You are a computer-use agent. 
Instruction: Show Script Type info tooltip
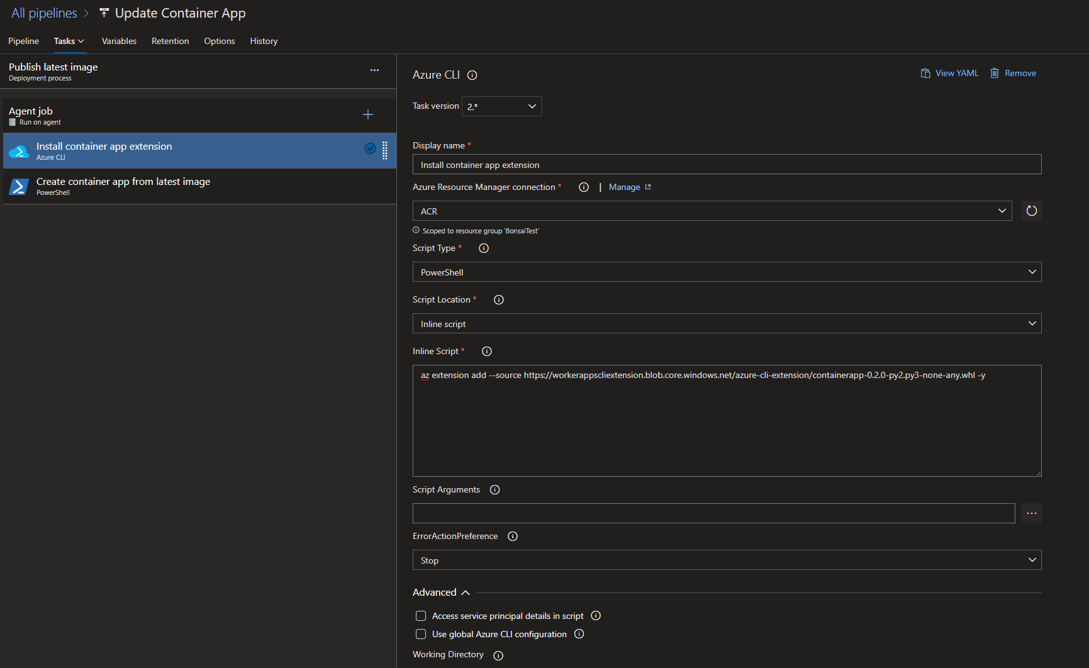point(484,248)
